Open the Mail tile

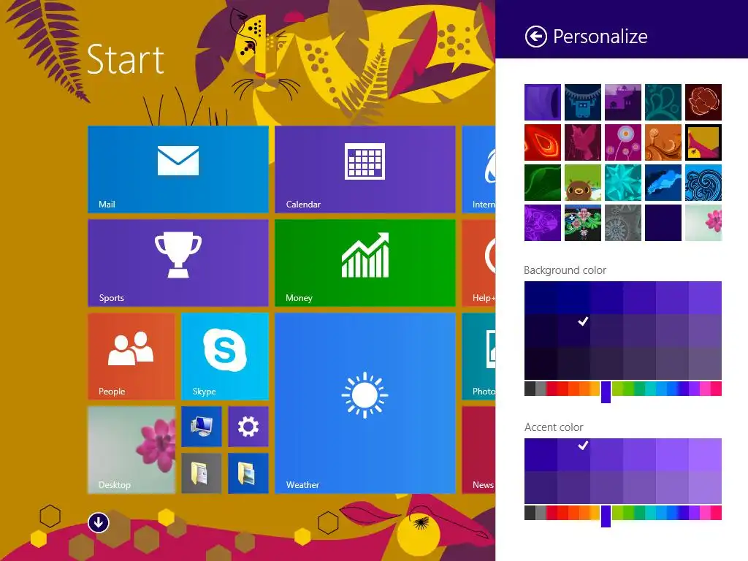click(x=178, y=169)
